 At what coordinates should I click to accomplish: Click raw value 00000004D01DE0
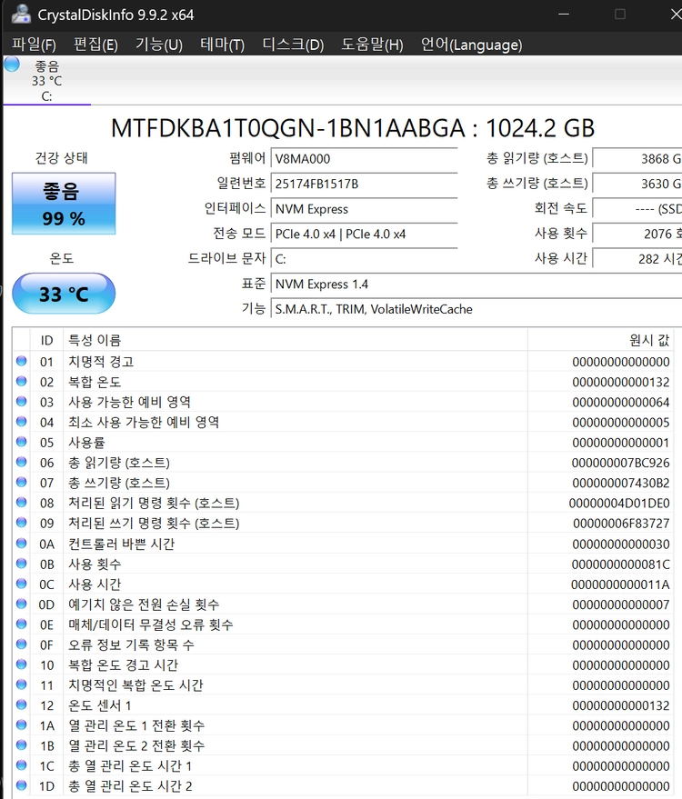619,503
